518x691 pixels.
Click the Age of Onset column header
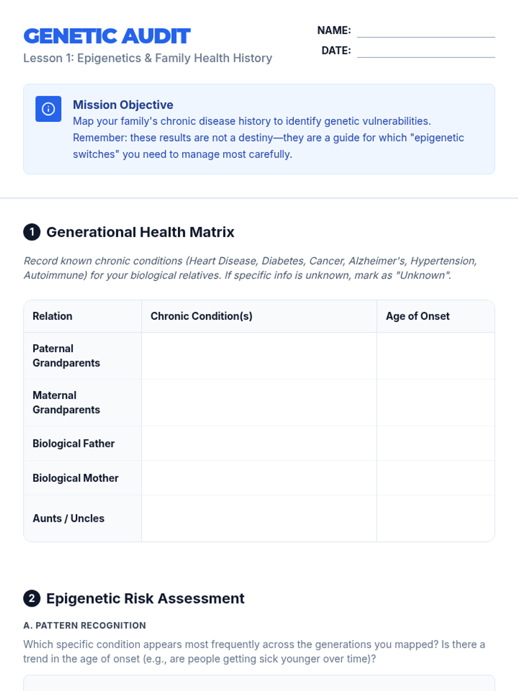pos(417,316)
